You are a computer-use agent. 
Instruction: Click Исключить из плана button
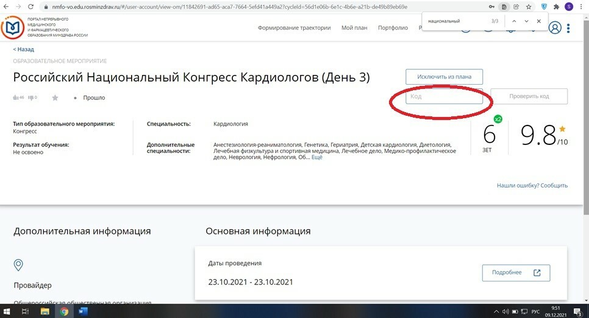click(x=444, y=77)
